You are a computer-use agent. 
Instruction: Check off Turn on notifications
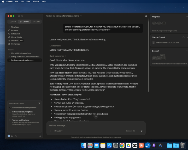click(10, 120)
